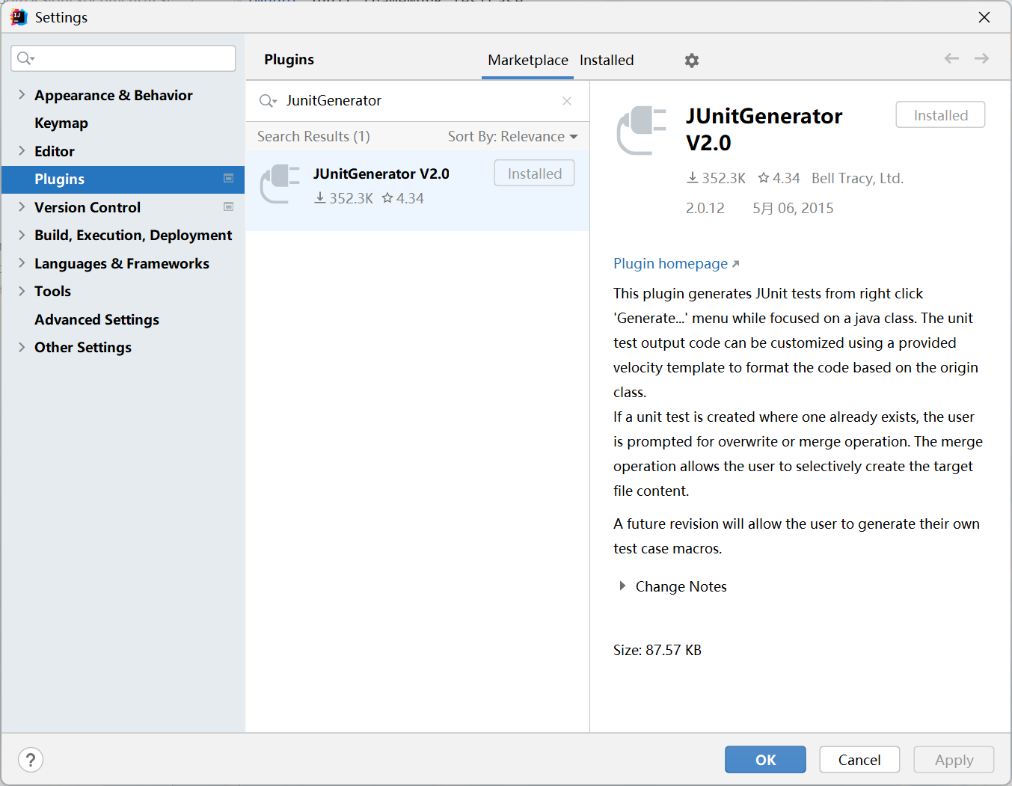Viewport: 1012px width, 786px height.
Task: Select the JUnitGenerator V2.0 search result
Action: 417,191
